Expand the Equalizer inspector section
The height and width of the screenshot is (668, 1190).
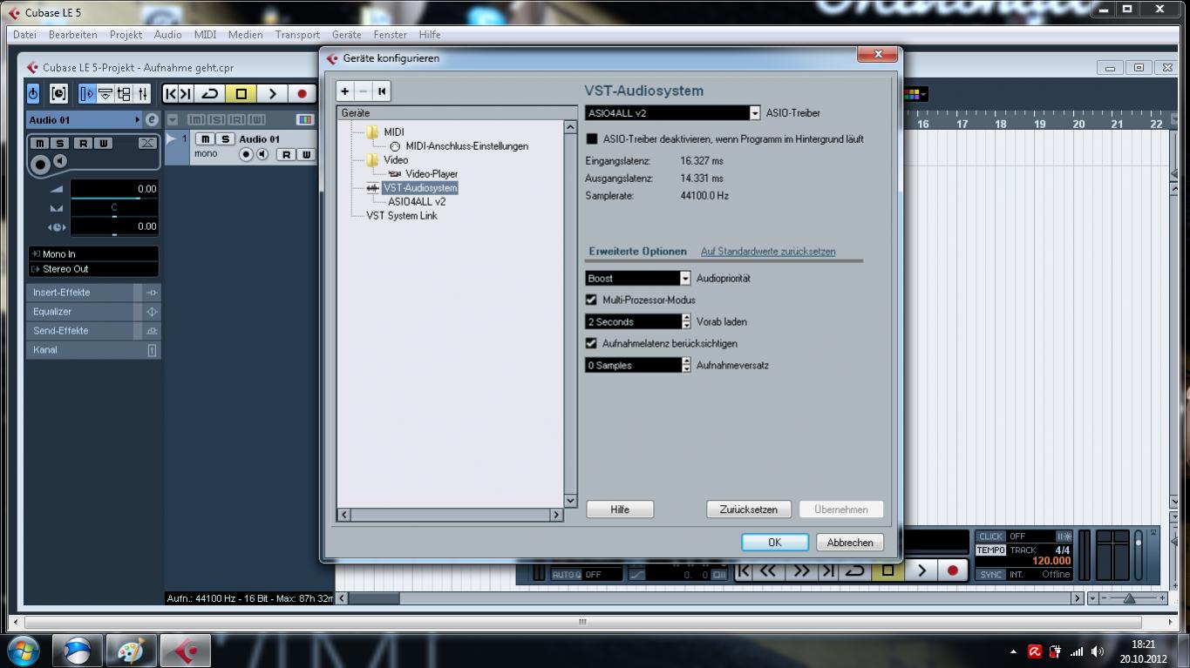(80, 312)
